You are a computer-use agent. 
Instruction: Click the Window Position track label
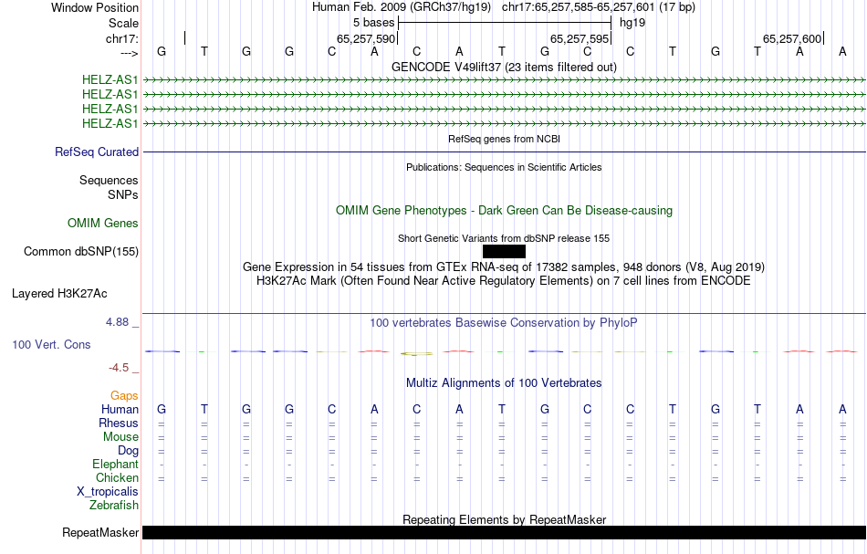click(x=95, y=7)
